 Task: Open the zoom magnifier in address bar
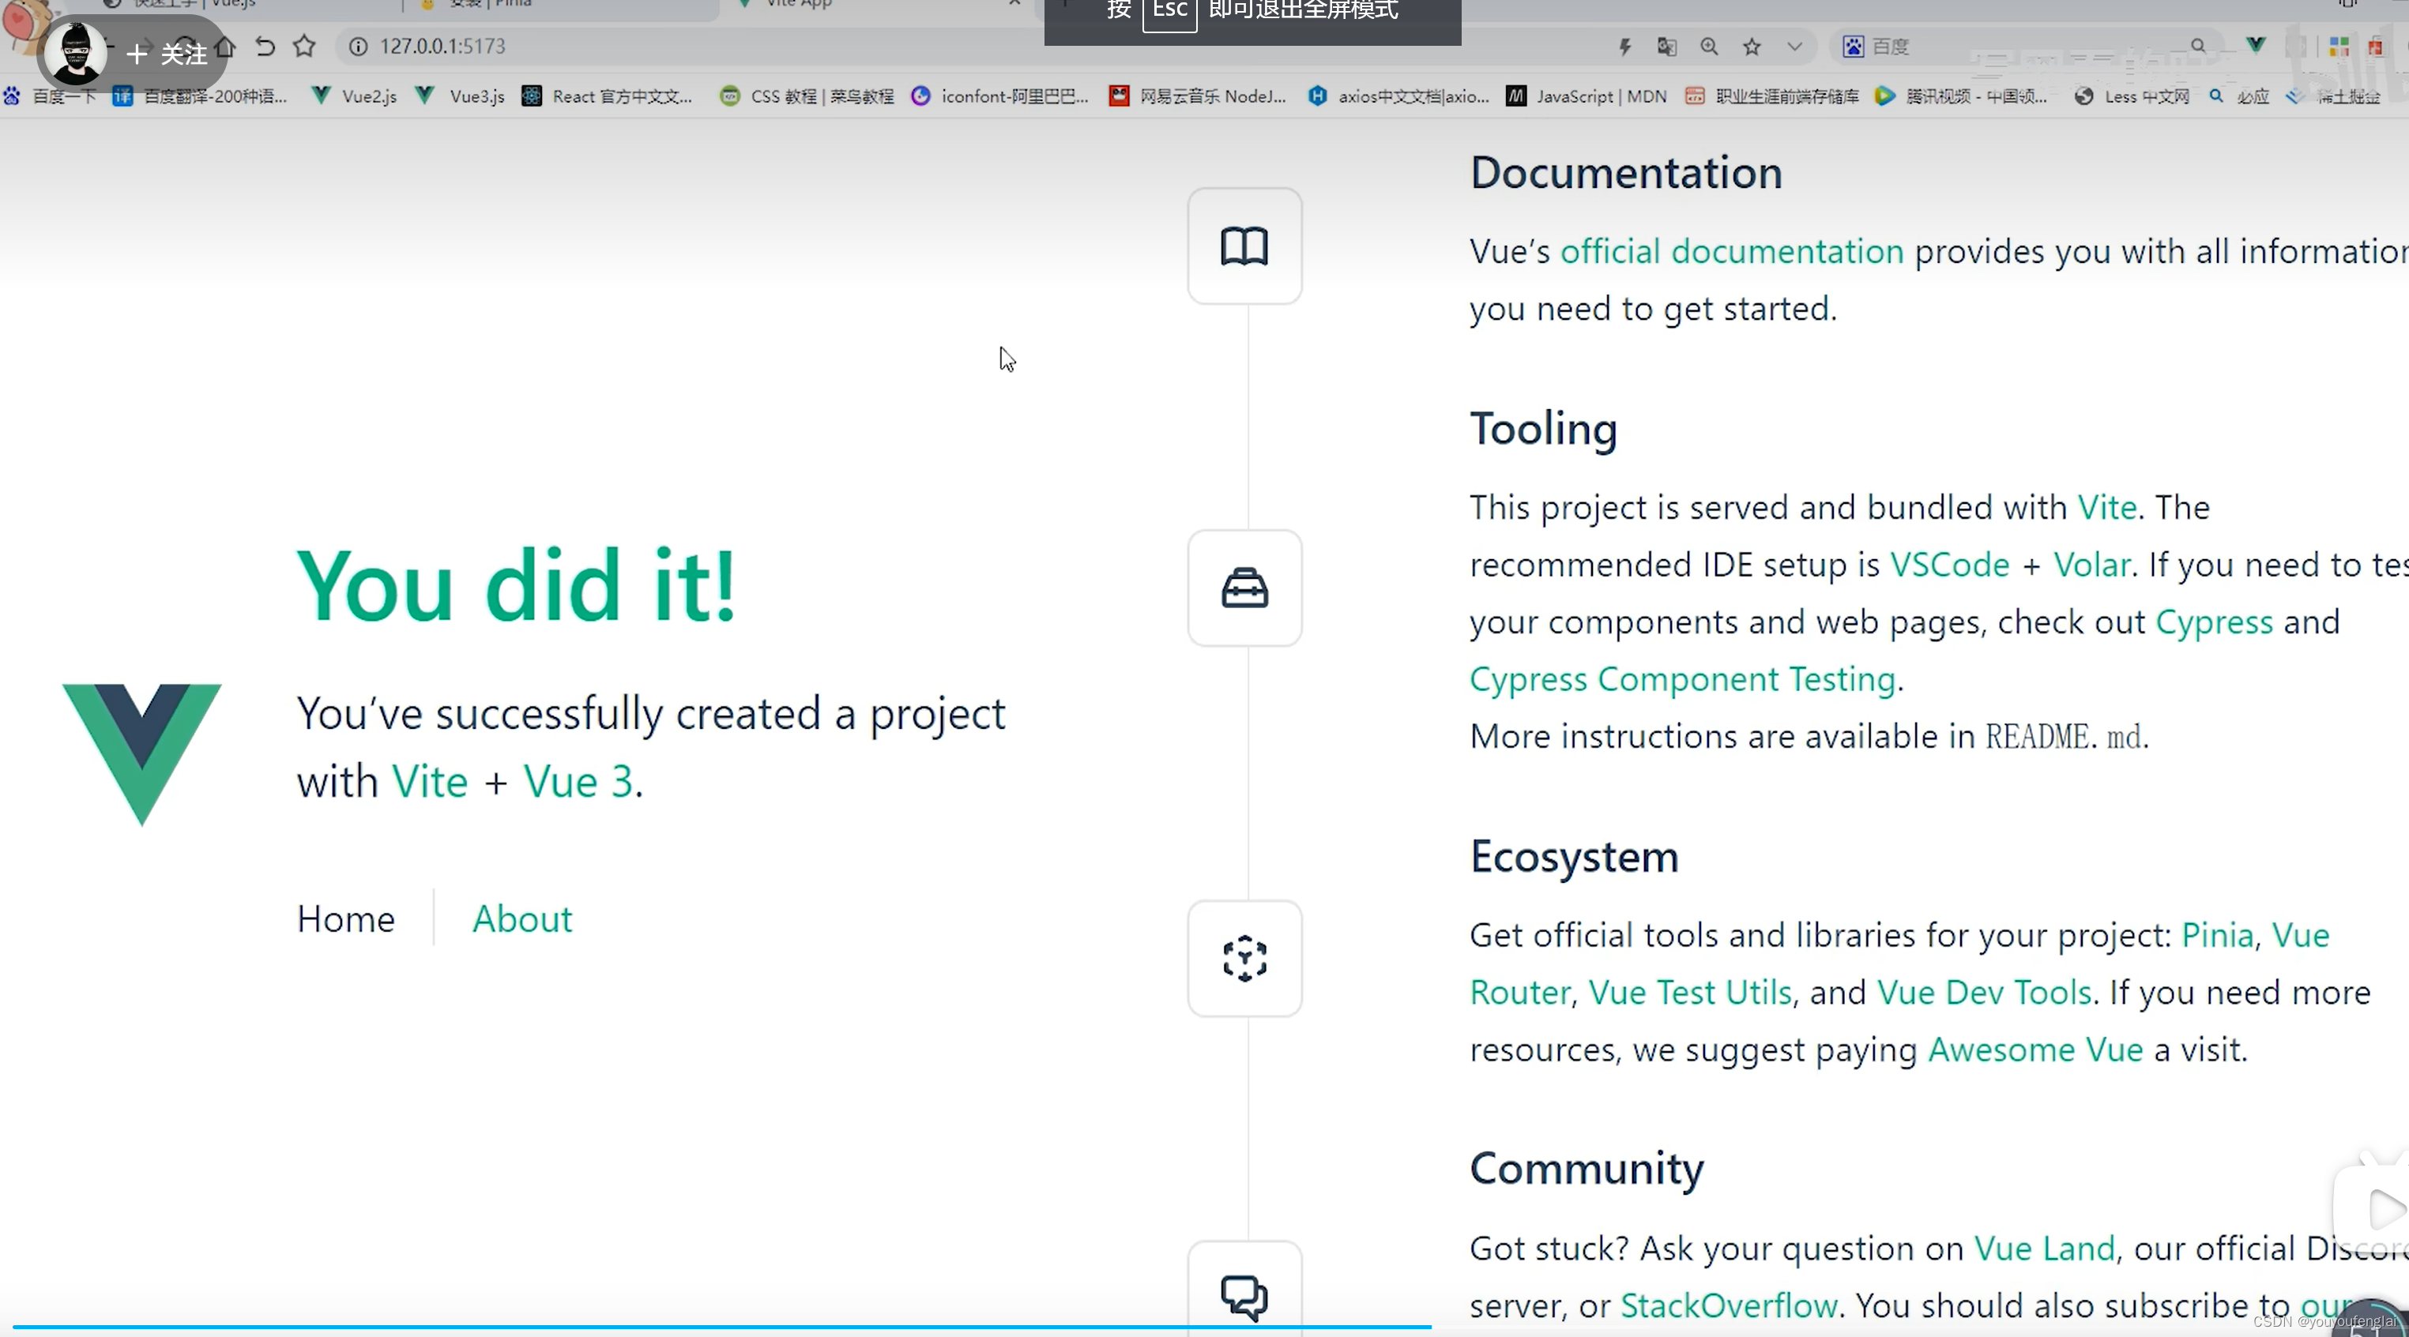point(1708,46)
